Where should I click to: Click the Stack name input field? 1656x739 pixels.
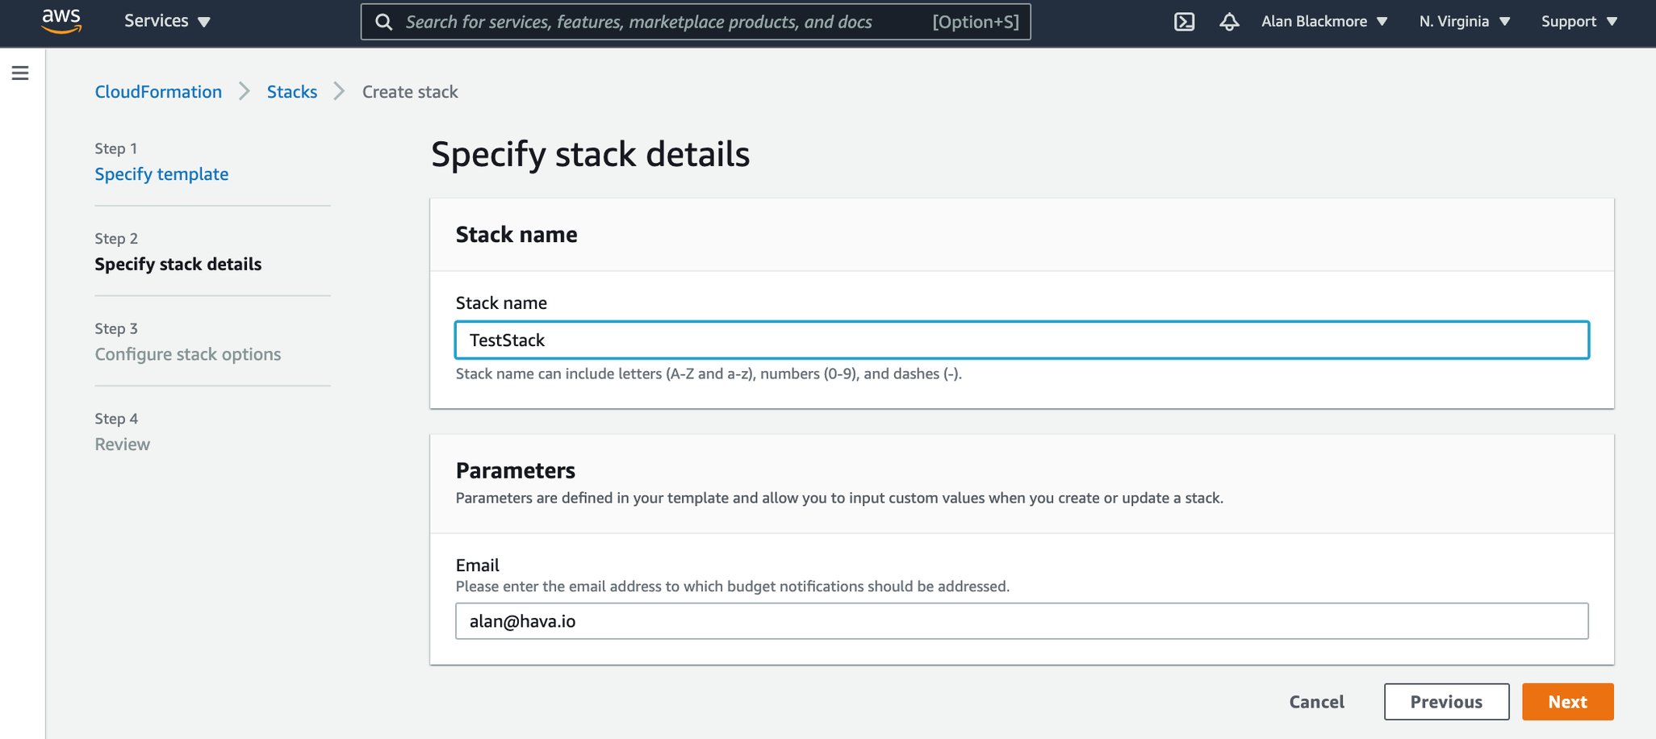point(1021,340)
